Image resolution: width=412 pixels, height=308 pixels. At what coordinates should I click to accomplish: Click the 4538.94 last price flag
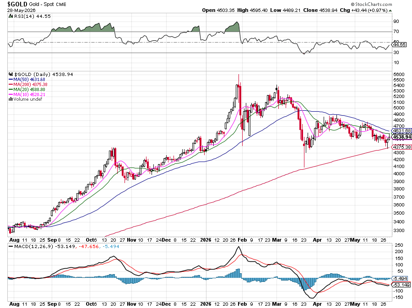[x=401, y=137]
